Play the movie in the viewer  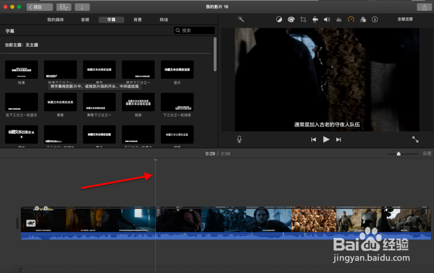pos(326,139)
